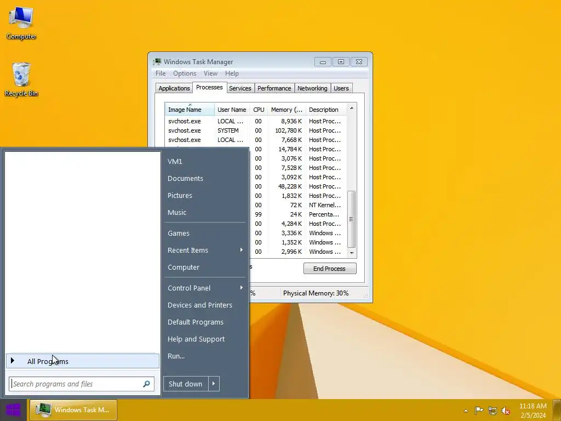Select the process using 48,228 K memory
The width and height of the screenshot is (561, 421).
(297, 186)
